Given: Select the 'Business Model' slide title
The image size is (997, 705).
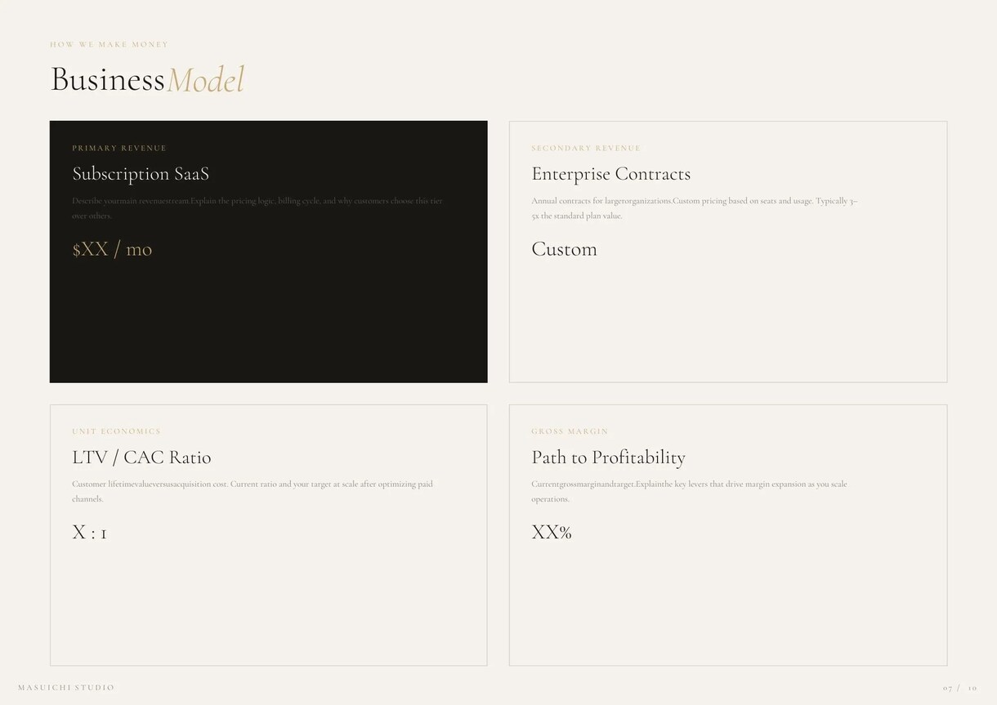Looking at the screenshot, I should pos(147,80).
